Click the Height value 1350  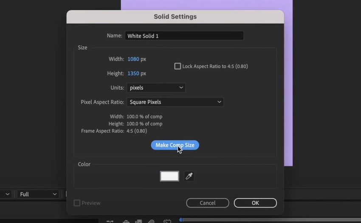click(x=133, y=73)
